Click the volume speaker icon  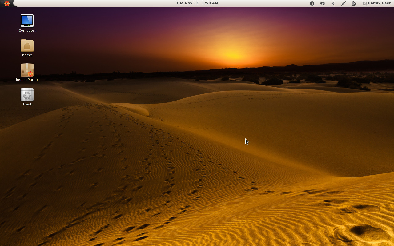click(x=322, y=3)
